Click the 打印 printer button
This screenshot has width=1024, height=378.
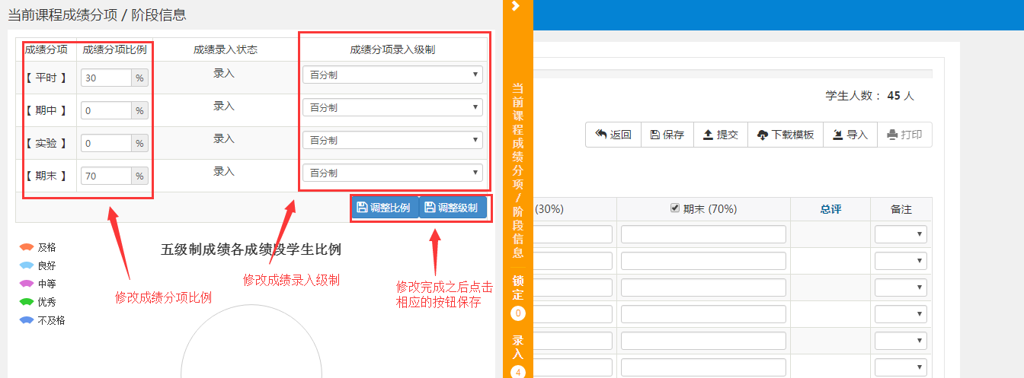(x=904, y=135)
